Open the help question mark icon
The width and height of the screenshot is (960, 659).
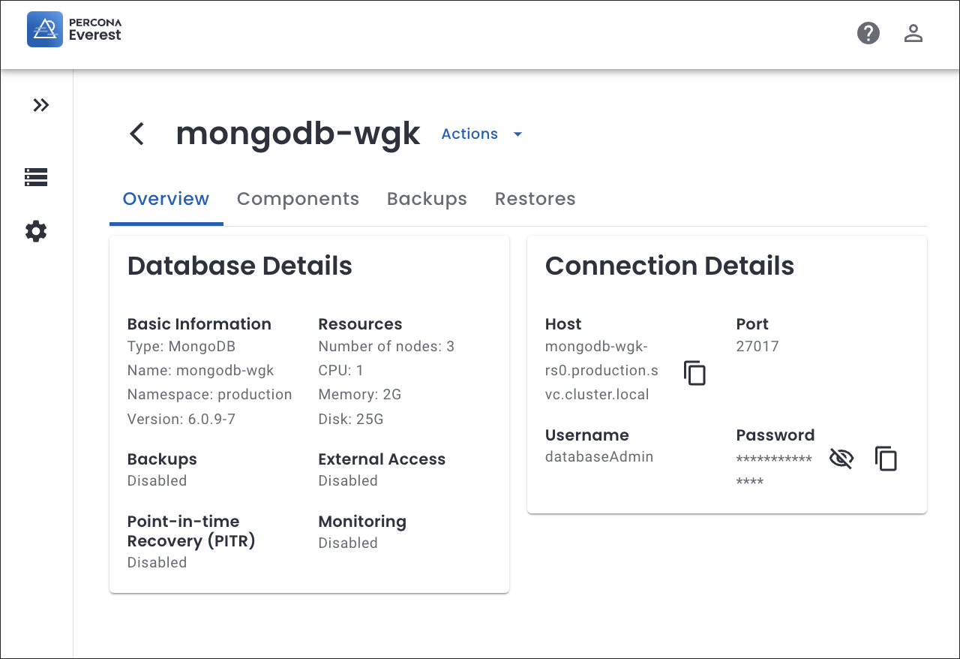[868, 33]
